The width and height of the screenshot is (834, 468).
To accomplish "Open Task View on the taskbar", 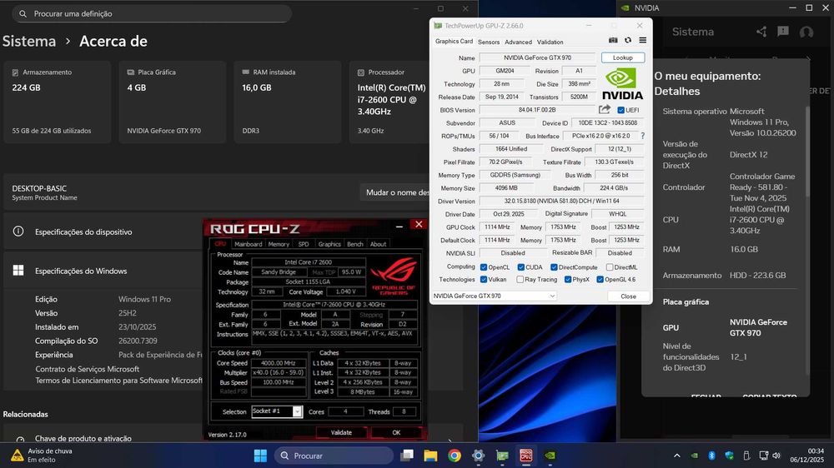I will click(407, 456).
